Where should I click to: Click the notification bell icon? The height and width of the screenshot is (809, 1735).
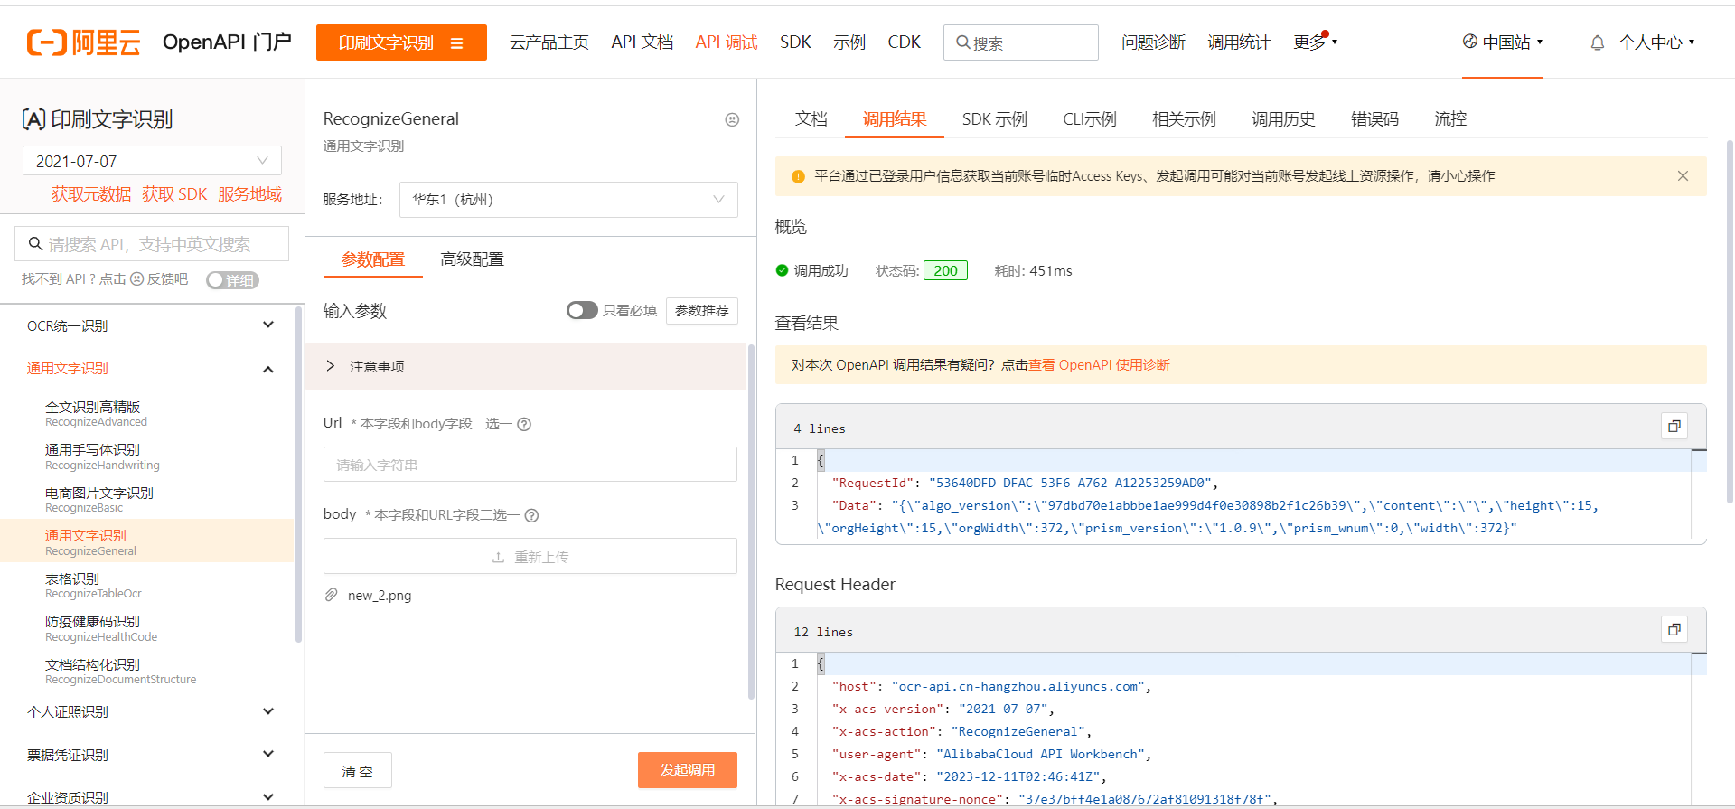click(1598, 42)
